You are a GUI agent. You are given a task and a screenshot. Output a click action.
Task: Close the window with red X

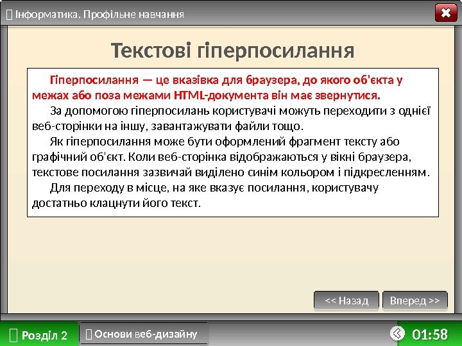click(x=446, y=13)
